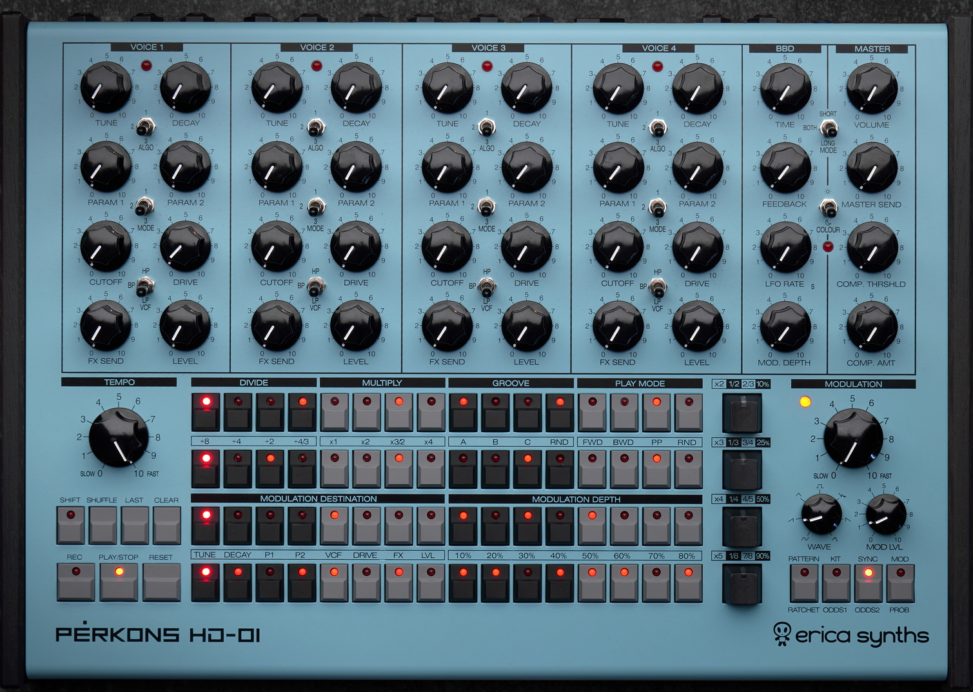Select the PATTERN button

point(804,582)
